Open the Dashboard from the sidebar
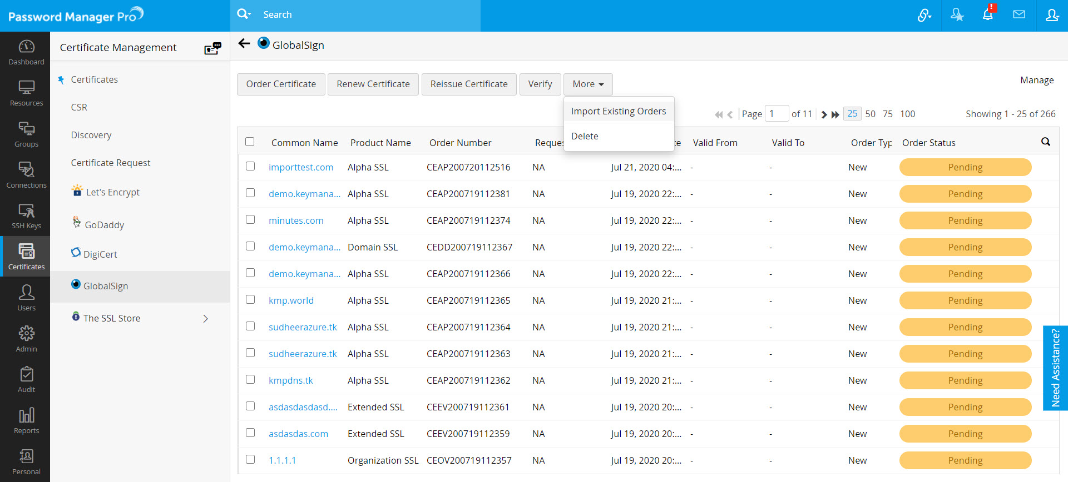The height and width of the screenshot is (482, 1068). (26, 52)
